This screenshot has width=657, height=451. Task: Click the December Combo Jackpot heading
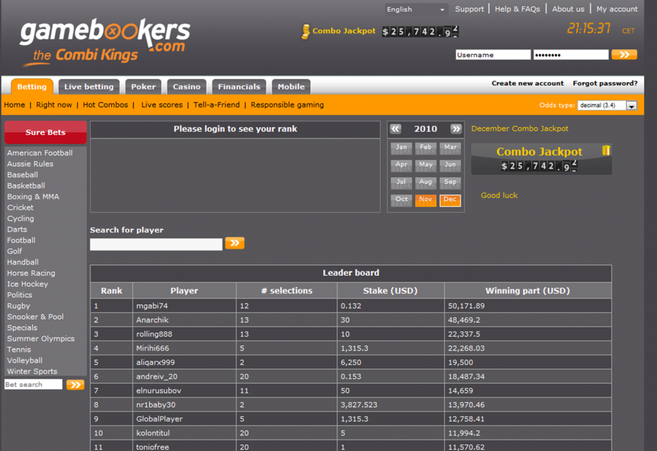click(x=520, y=129)
